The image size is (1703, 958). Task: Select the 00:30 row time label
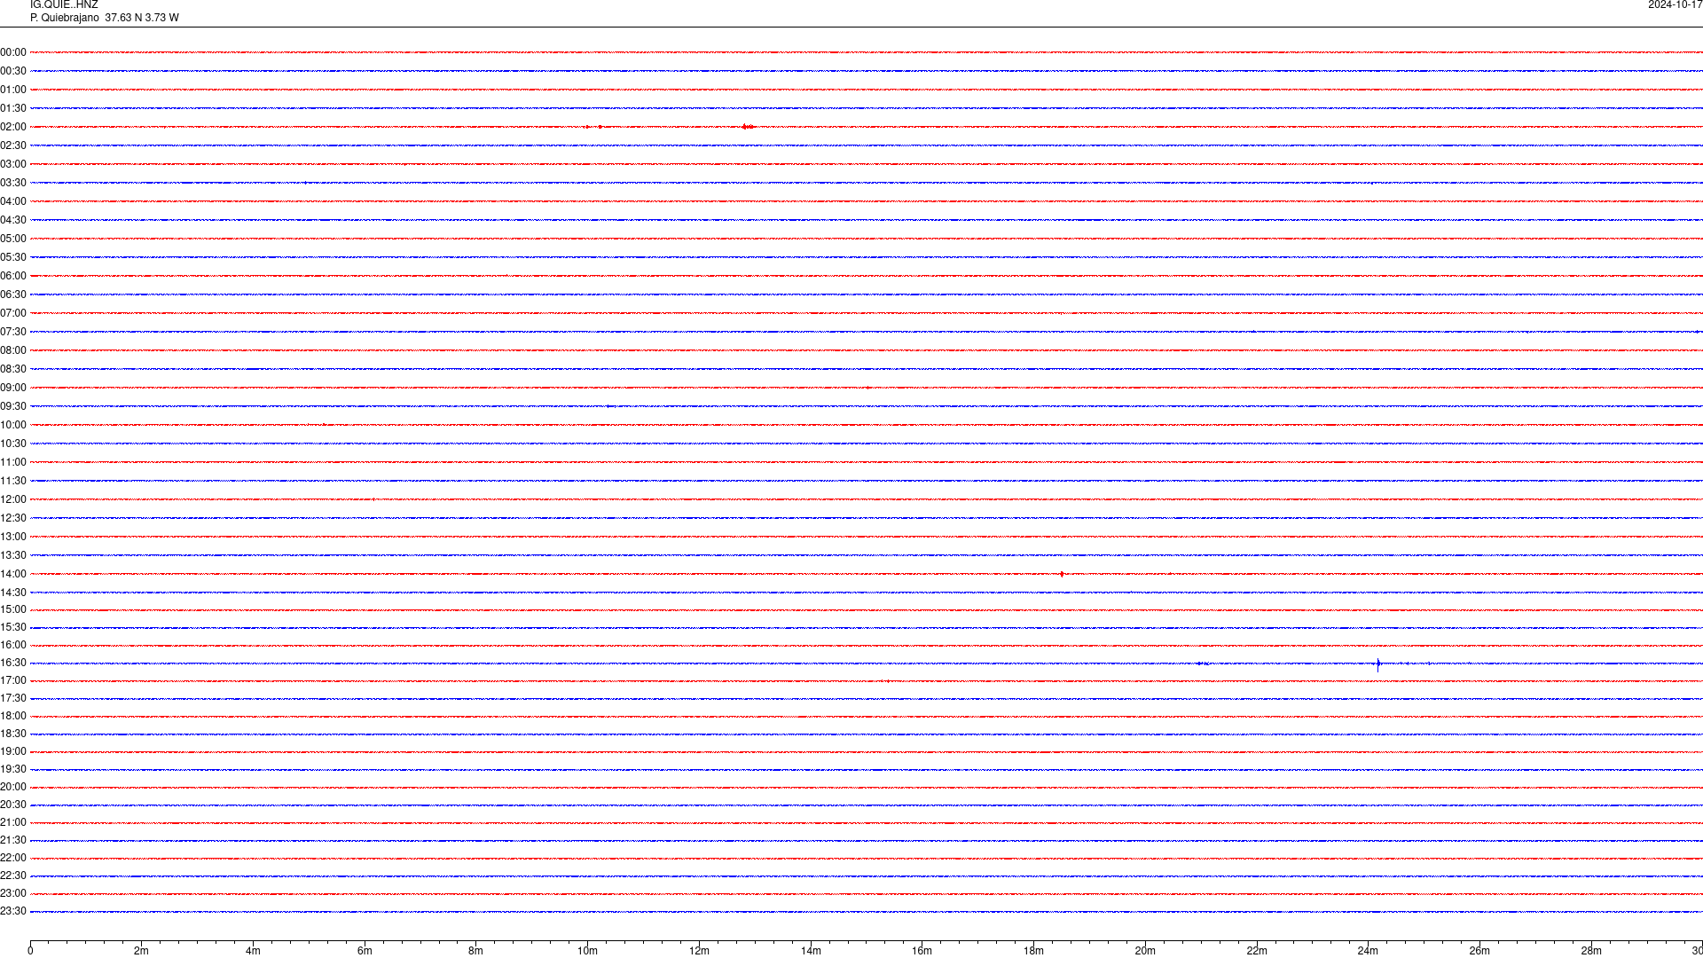pyautogui.click(x=13, y=71)
